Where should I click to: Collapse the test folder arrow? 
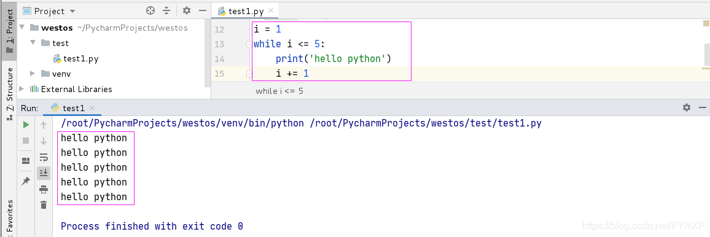(x=33, y=43)
